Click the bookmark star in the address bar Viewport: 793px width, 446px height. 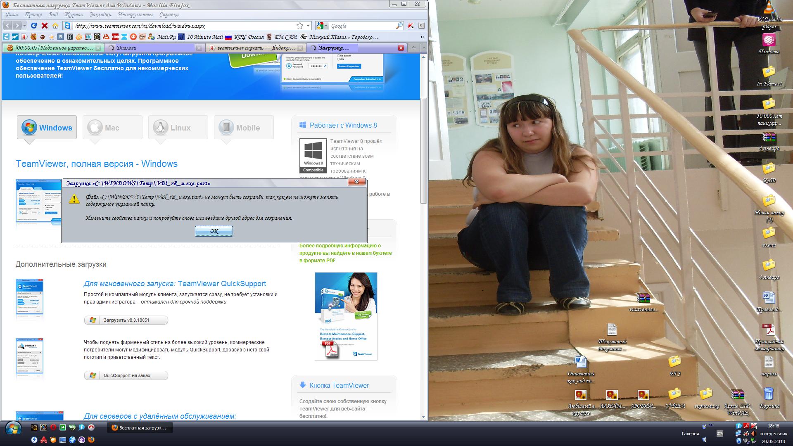[300, 26]
